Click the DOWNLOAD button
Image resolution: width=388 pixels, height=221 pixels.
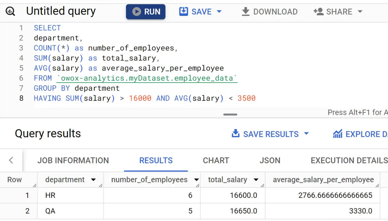(x=269, y=12)
